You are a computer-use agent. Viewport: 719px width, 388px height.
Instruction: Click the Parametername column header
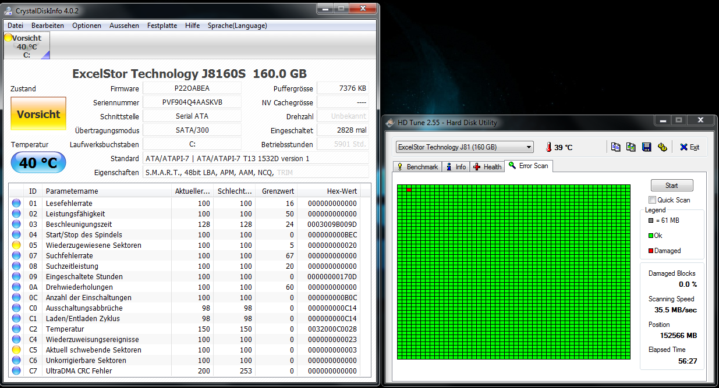107,191
